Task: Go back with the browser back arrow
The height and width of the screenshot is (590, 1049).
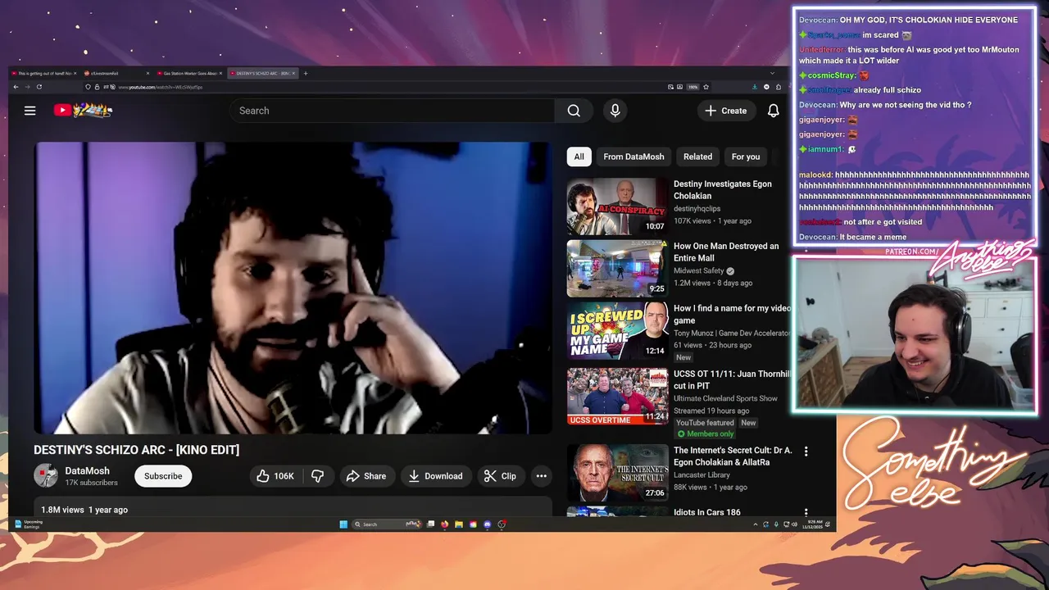Action: [x=15, y=87]
